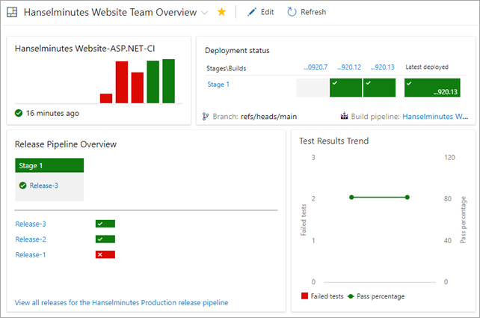
Task: Click the Hanselminutes Website Team Overview dashboard title
Action: 110,12
